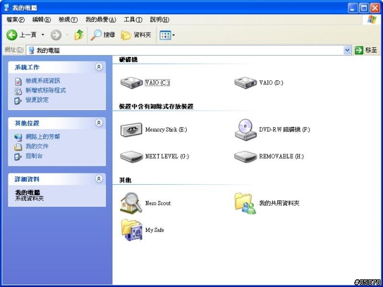Click the green Back arrow icon

pyautogui.click(x=12, y=35)
